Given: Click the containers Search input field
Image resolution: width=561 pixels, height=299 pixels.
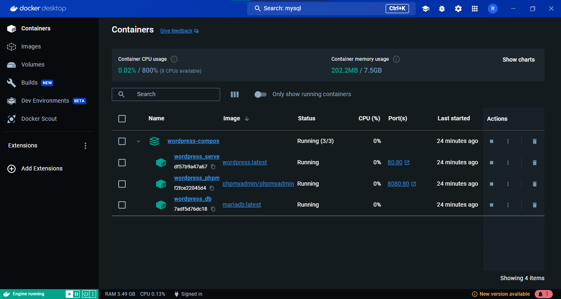Looking at the screenshot, I should click(x=166, y=94).
